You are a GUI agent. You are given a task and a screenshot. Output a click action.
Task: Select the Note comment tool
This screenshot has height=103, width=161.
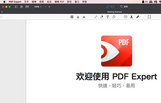coord(126,17)
